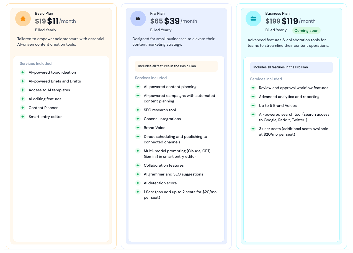
Task: Click the crown icon for Pro Plan
Action: point(138,19)
